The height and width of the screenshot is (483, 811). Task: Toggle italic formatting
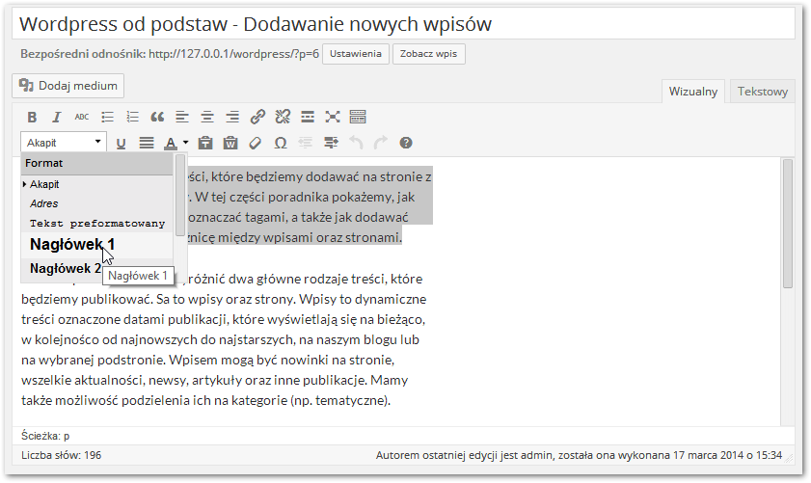[56, 118]
